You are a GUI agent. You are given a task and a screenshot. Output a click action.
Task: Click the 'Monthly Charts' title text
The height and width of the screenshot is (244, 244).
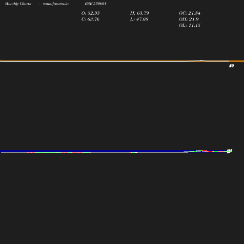tap(18, 3)
